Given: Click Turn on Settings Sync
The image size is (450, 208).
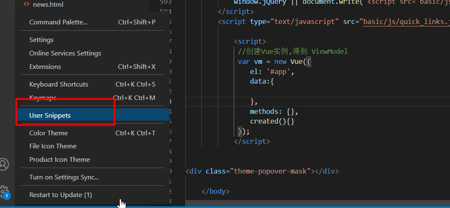Looking at the screenshot, I should click(x=64, y=177).
